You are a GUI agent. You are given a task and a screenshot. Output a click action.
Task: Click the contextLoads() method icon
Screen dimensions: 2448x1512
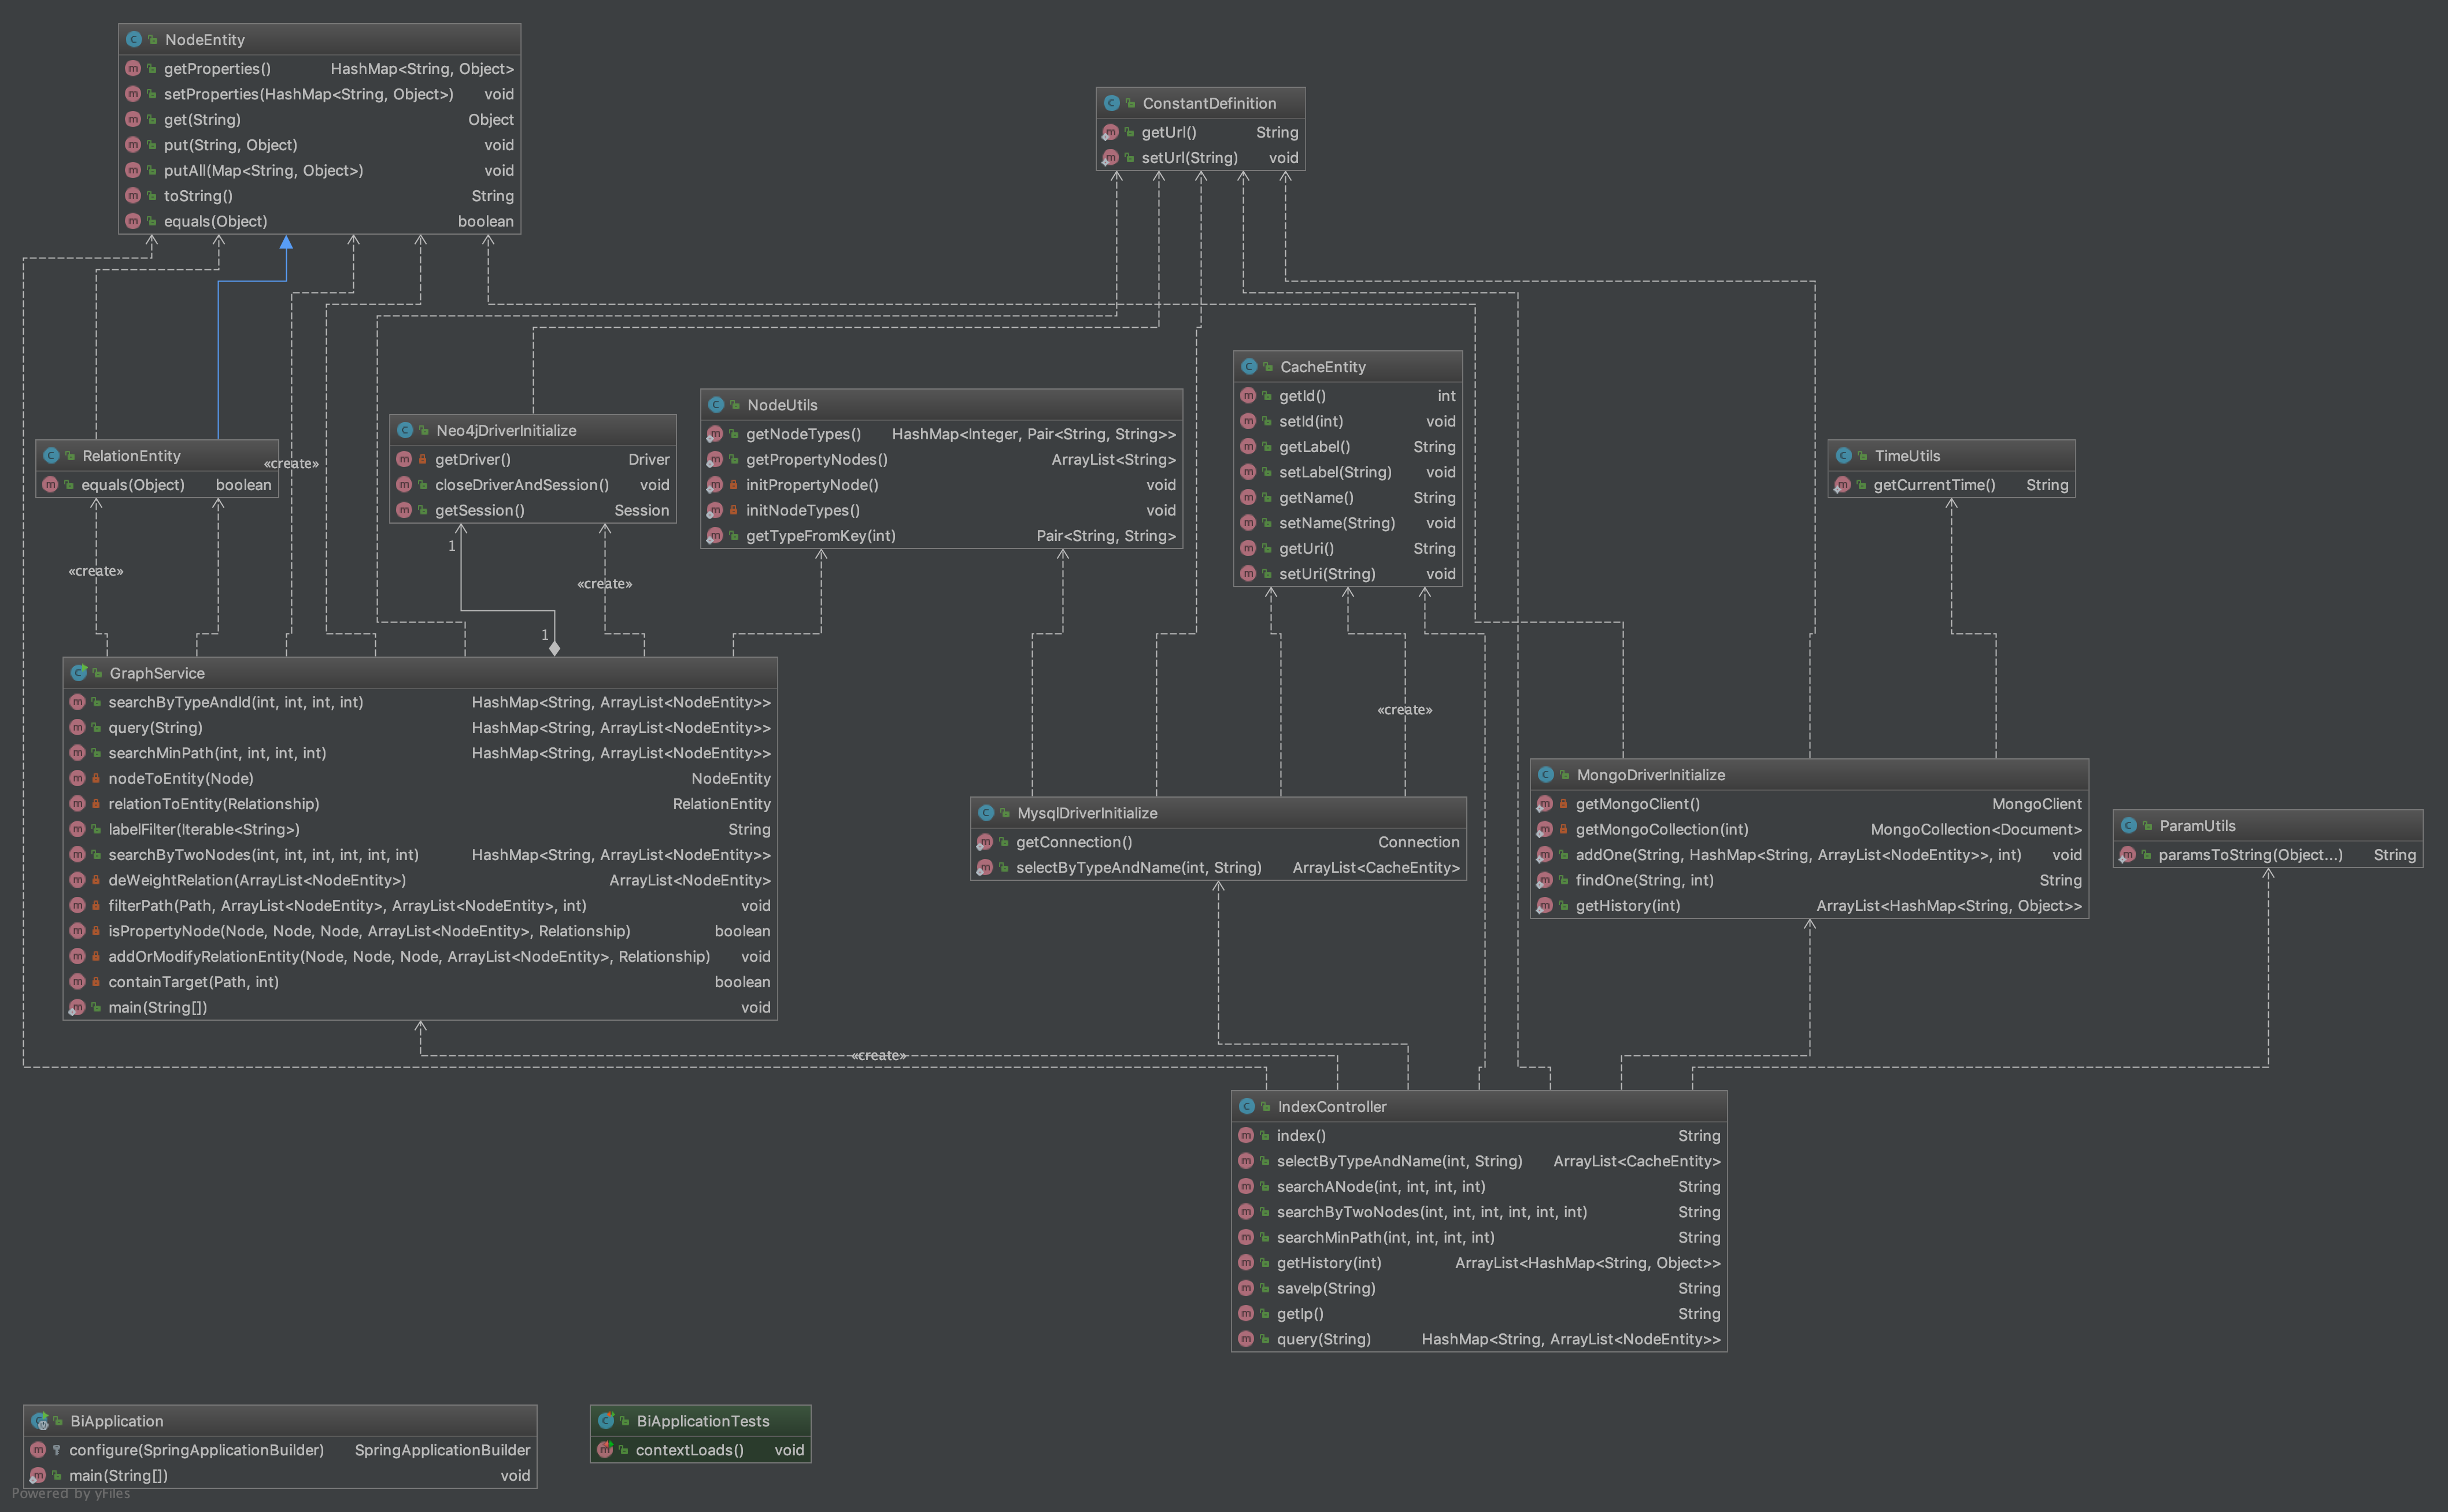tap(604, 1450)
